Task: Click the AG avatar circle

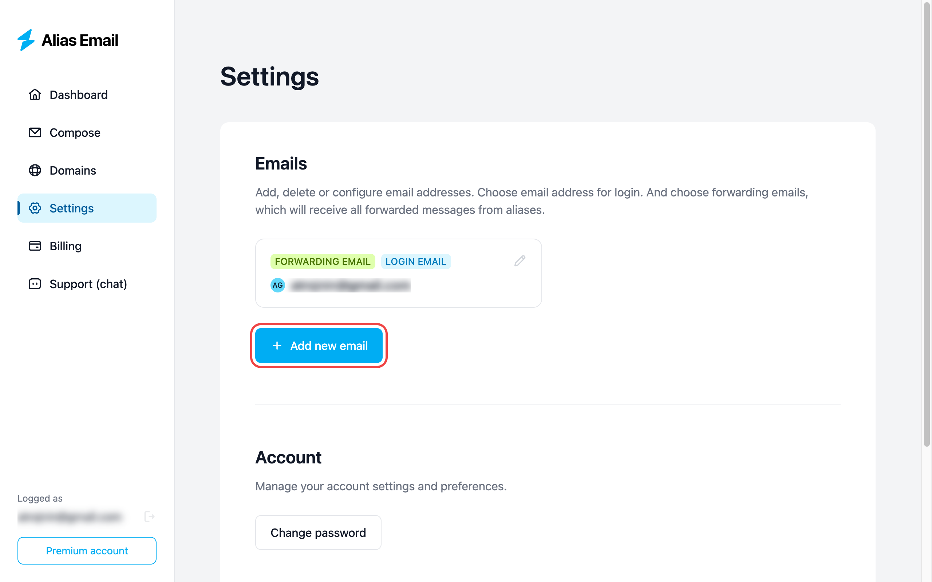Action: [277, 285]
